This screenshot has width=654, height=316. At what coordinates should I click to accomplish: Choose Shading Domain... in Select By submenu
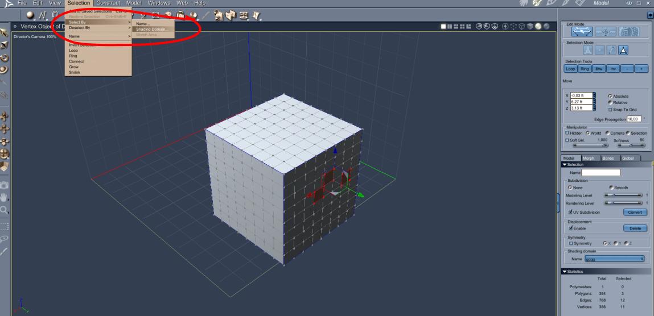point(153,30)
